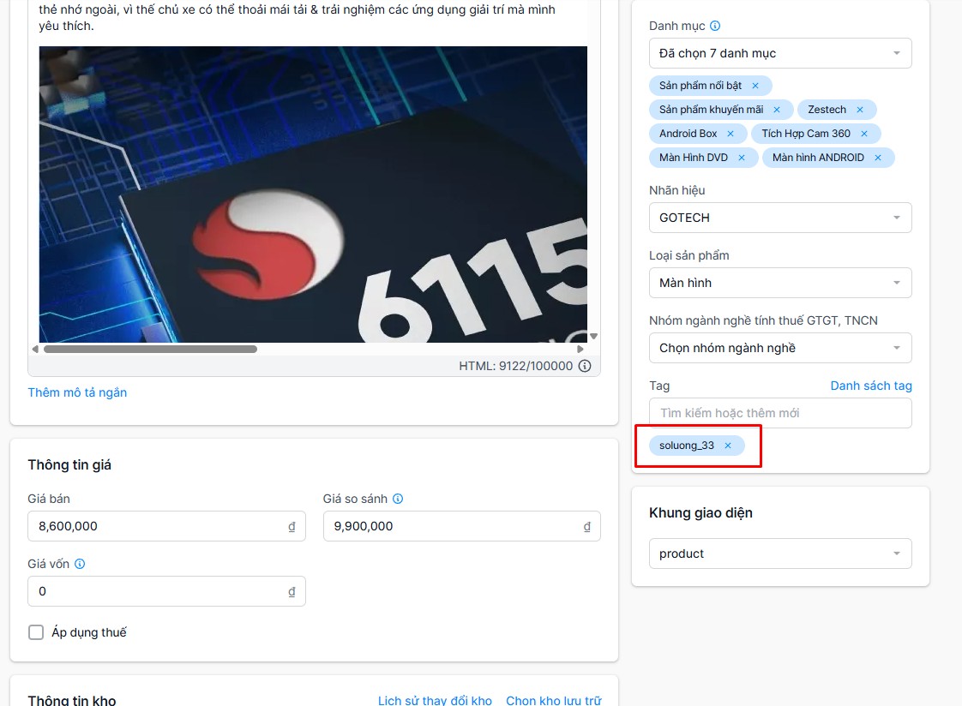The height and width of the screenshot is (706, 962).
Task: Click the Zestech chip label
Action: point(827,110)
